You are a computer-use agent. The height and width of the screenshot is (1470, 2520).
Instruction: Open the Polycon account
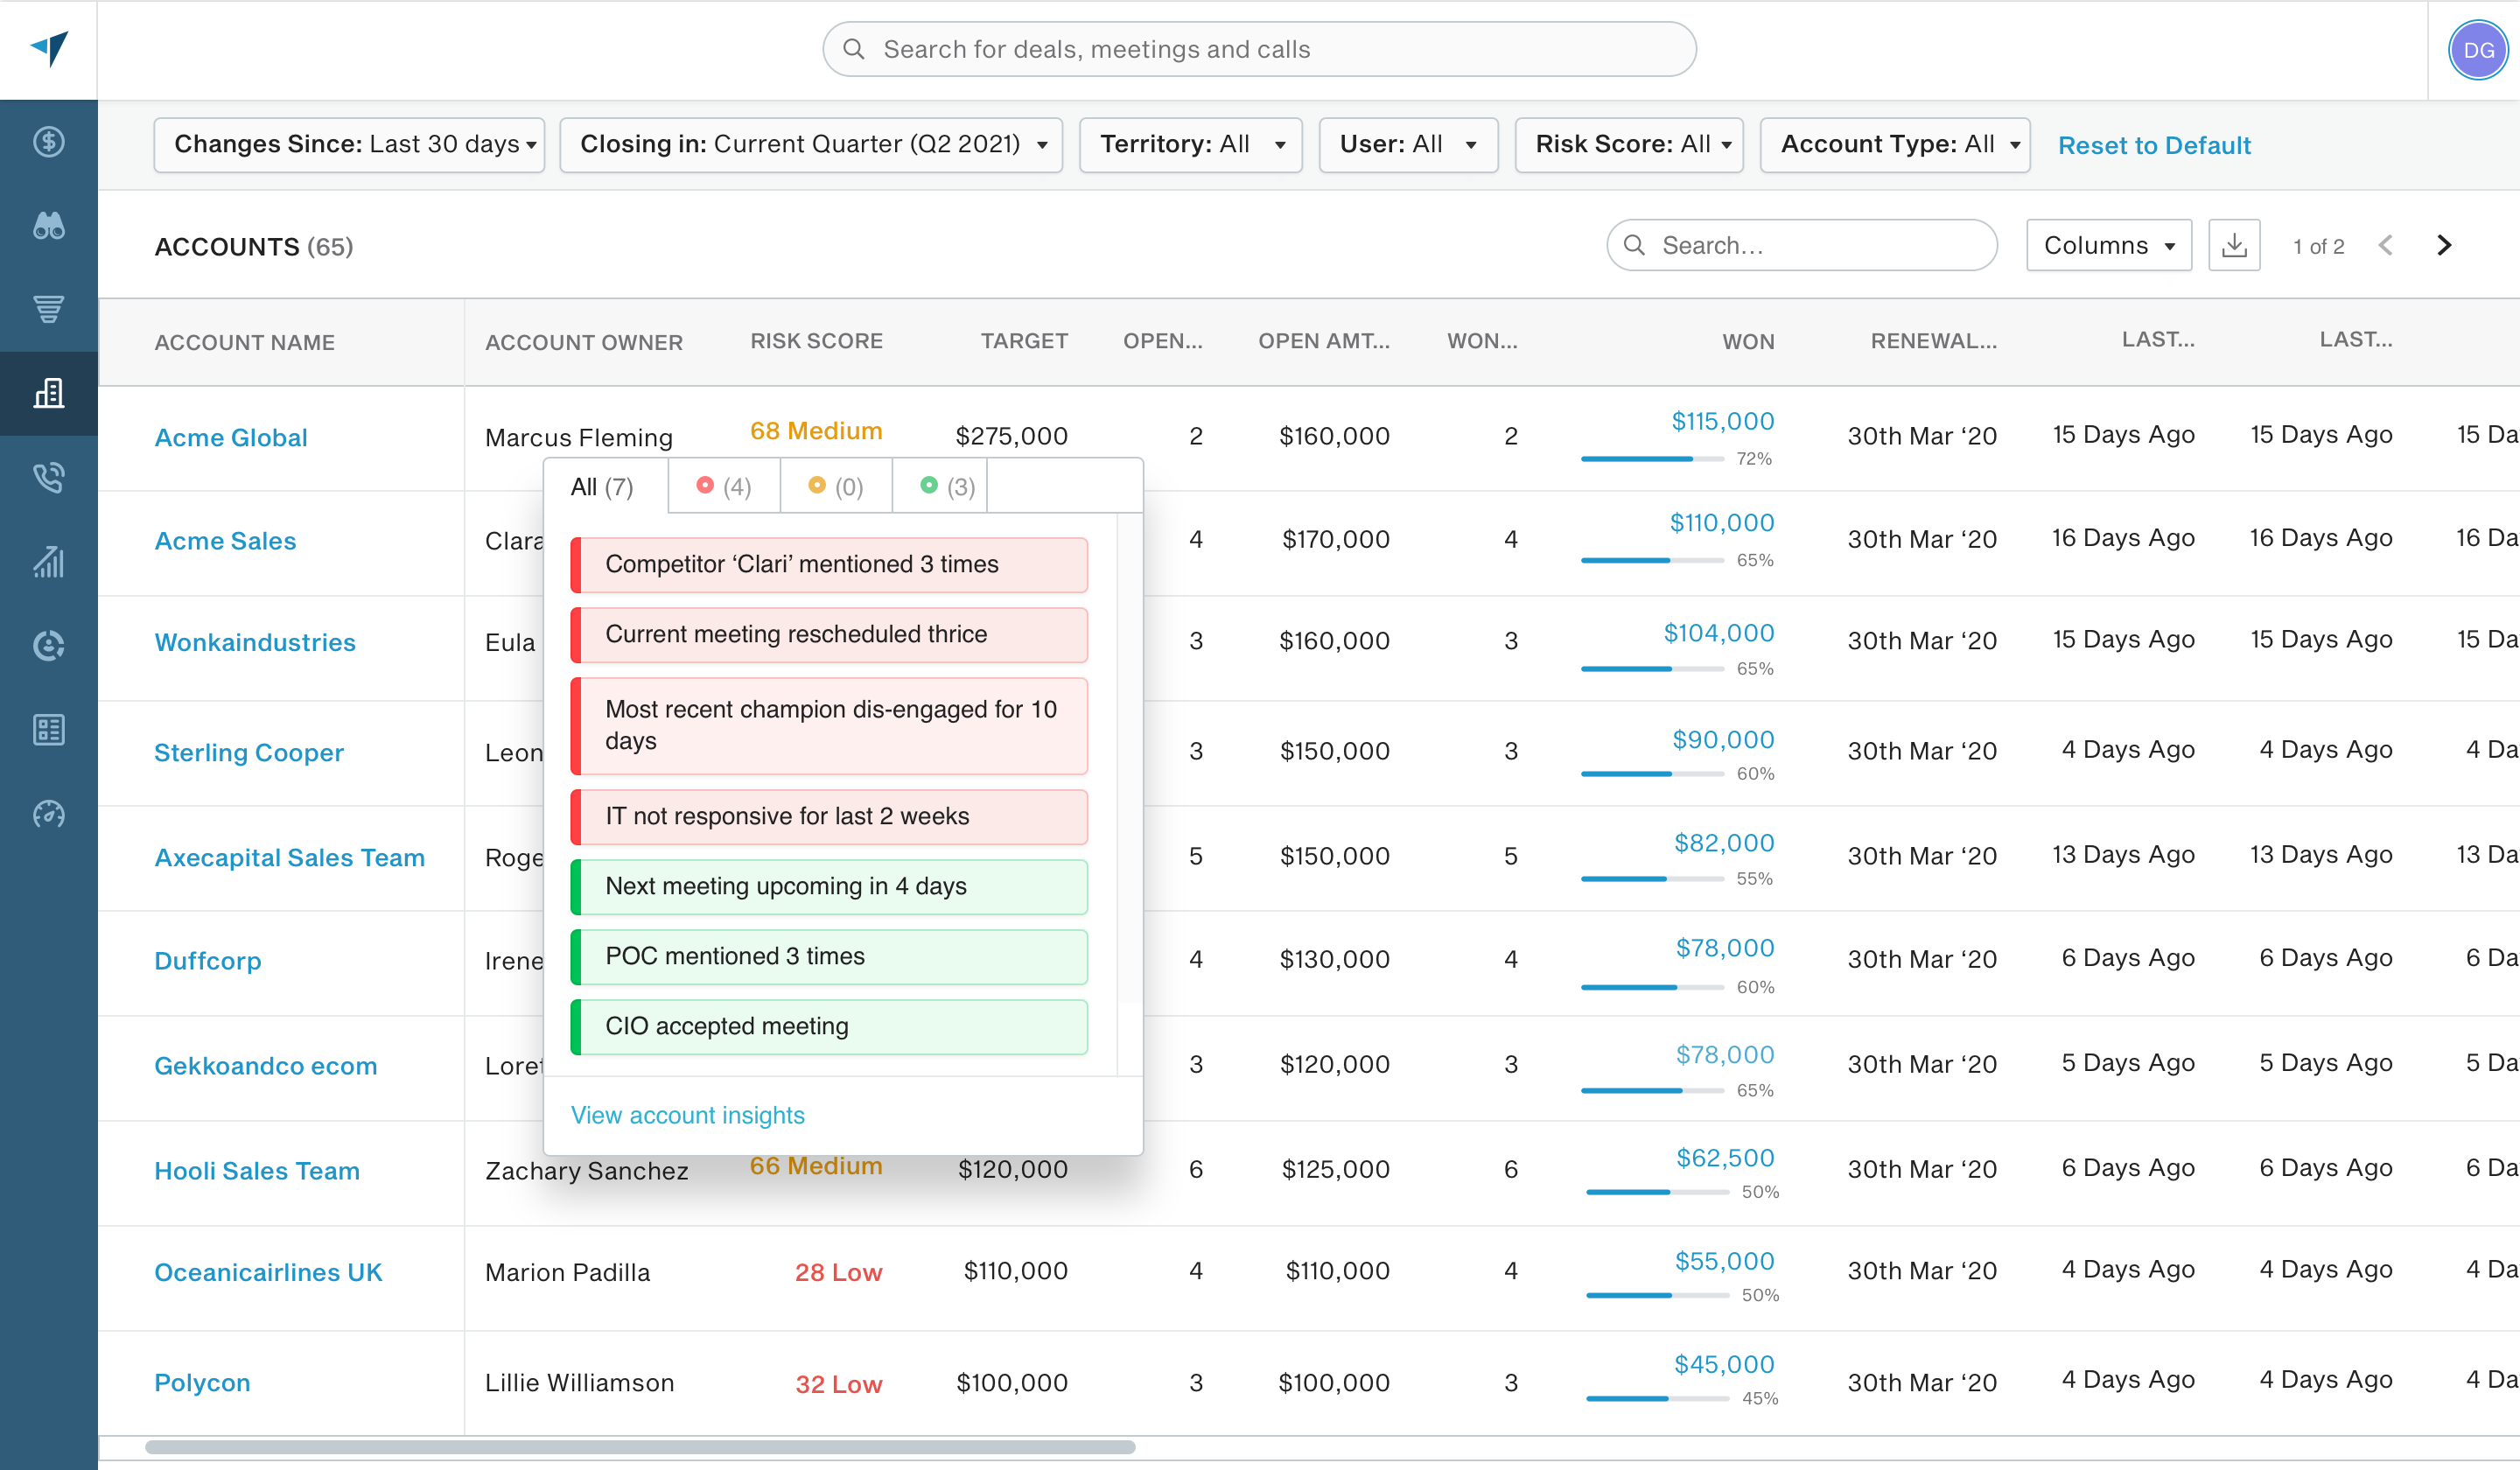(202, 1383)
